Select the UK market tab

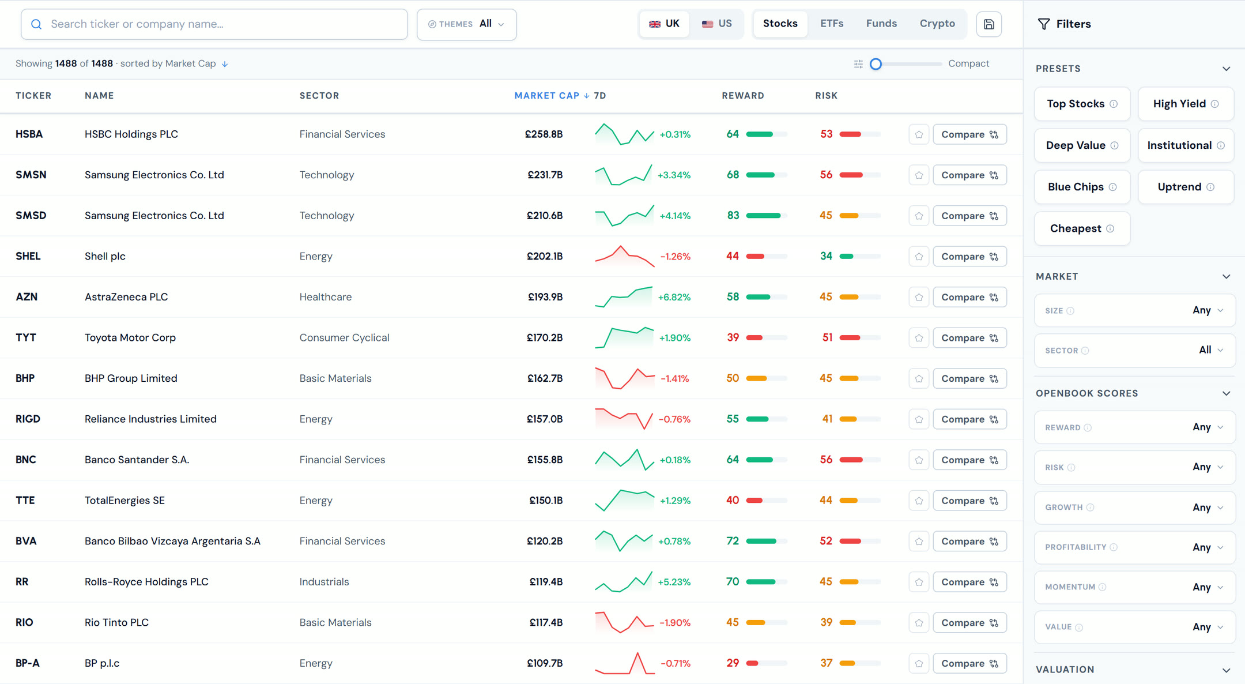click(x=664, y=24)
